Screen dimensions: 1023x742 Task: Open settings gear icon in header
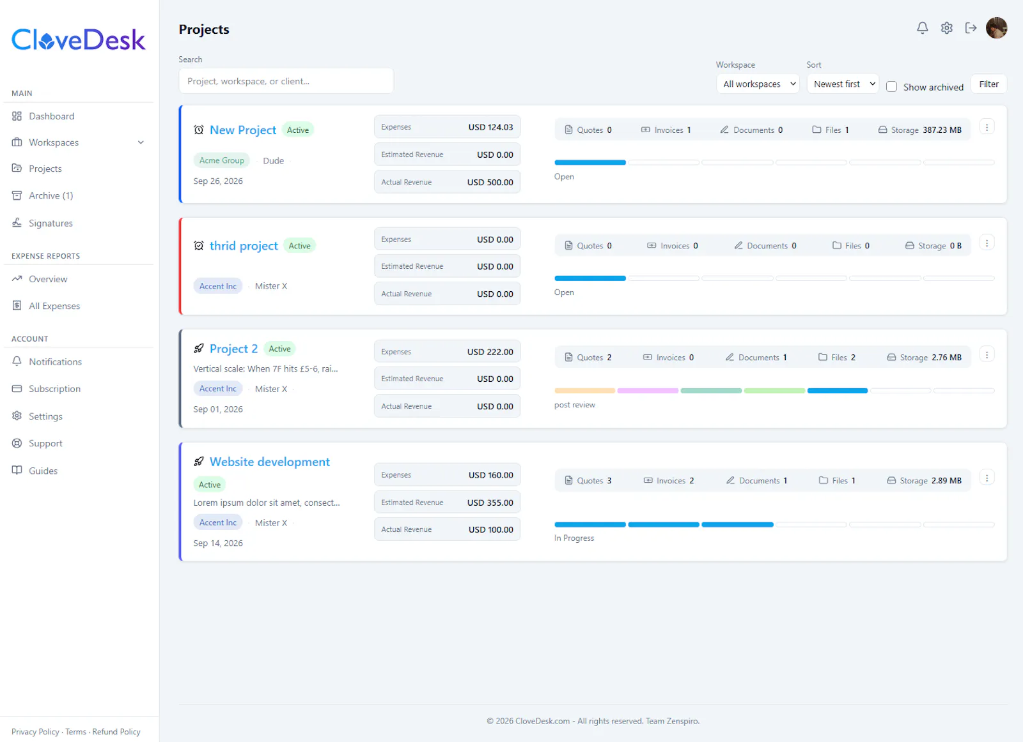tap(946, 28)
